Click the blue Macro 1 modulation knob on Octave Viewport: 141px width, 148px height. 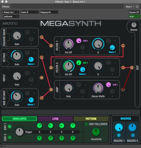pos(31,59)
